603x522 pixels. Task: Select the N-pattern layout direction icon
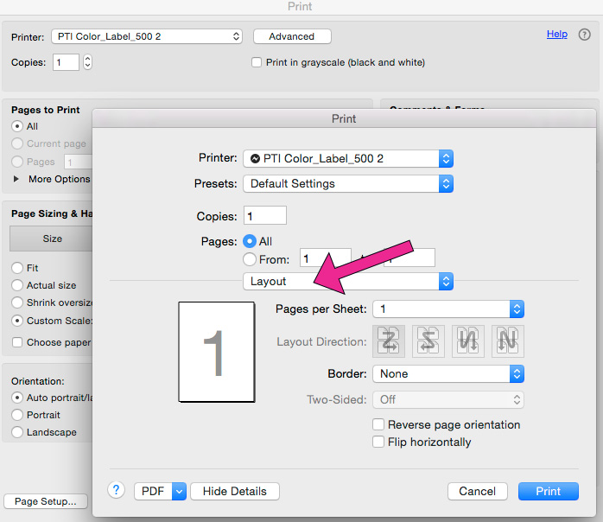tap(508, 341)
